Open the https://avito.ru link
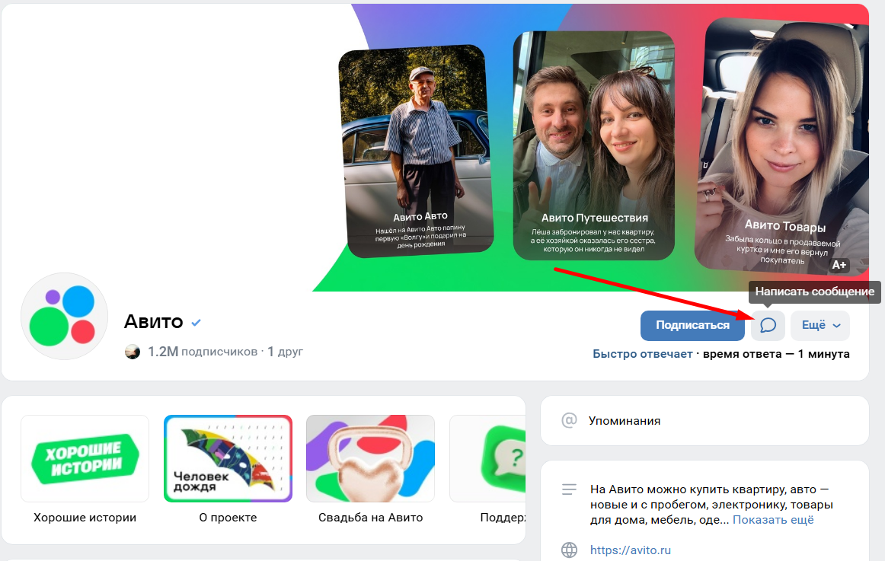The width and height of the screenshot is (885, 561). point(631,550)
